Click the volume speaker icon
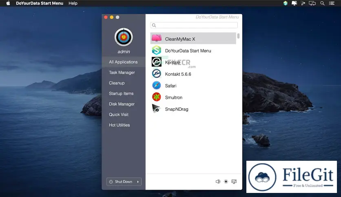The width and height of the screenshot is (341, 197). pyautogui.click(x=218, y=182)
